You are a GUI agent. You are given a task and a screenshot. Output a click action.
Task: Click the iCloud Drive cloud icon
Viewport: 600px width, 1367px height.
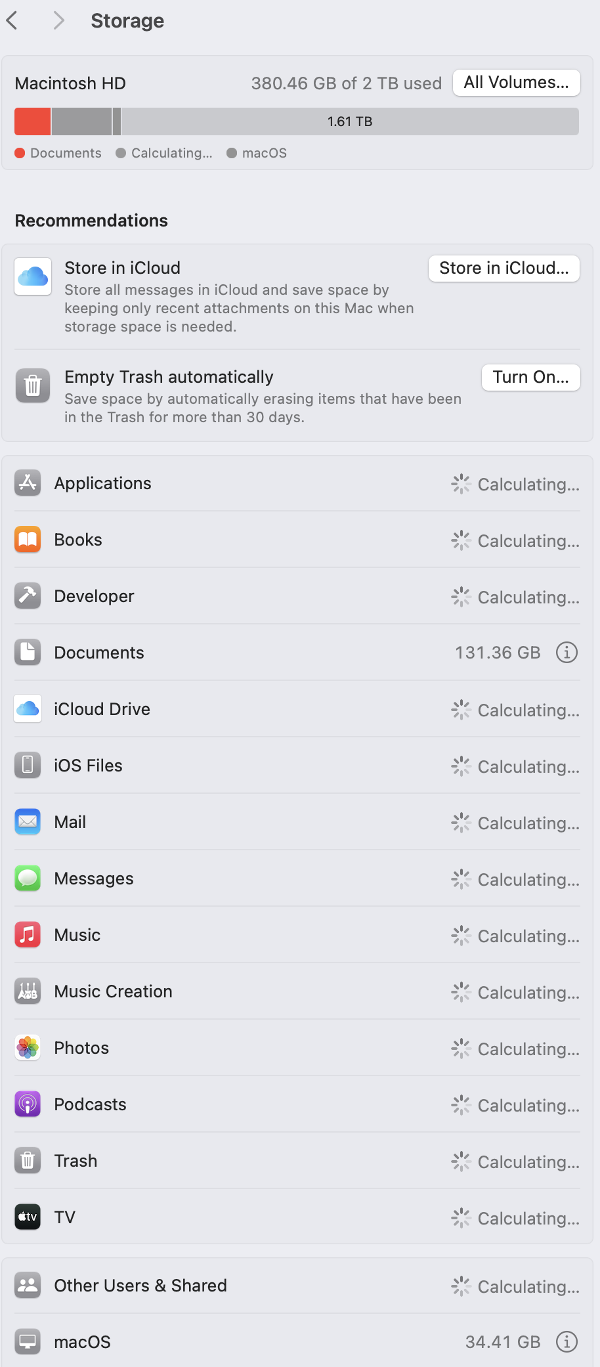coord(28,709)
